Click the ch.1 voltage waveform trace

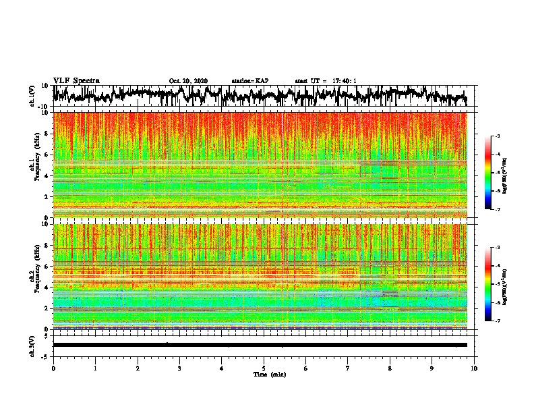click(260, 96)
